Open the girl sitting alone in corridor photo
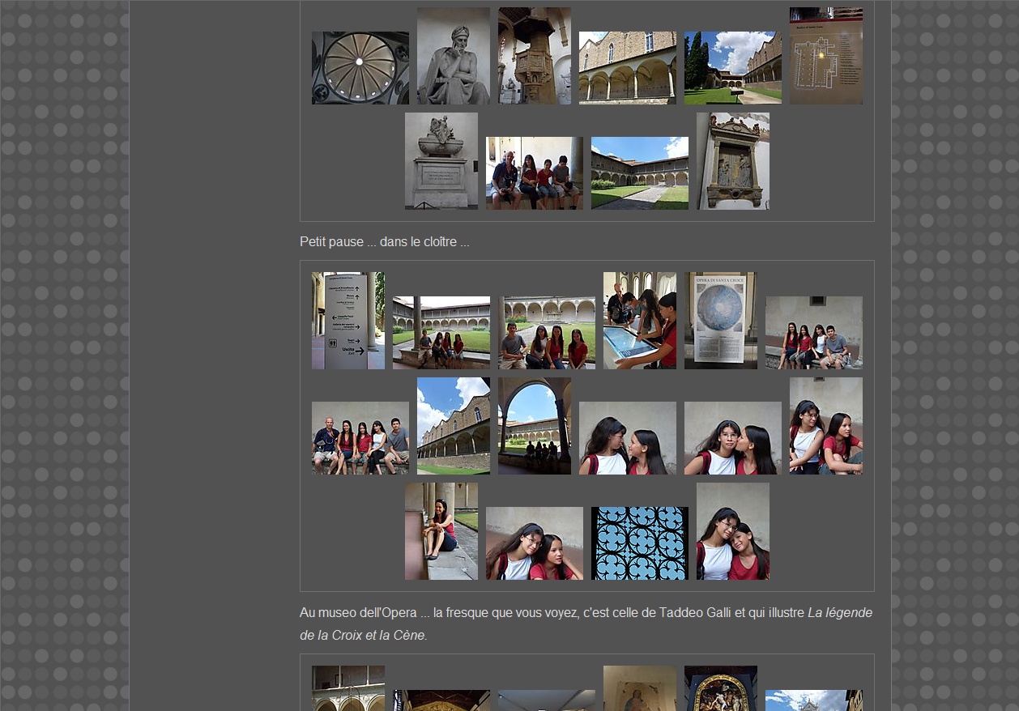Viewport: 1019px width, 711px height. tap(441, 531)
